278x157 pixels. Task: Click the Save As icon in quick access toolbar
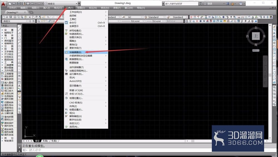point(23,3)
